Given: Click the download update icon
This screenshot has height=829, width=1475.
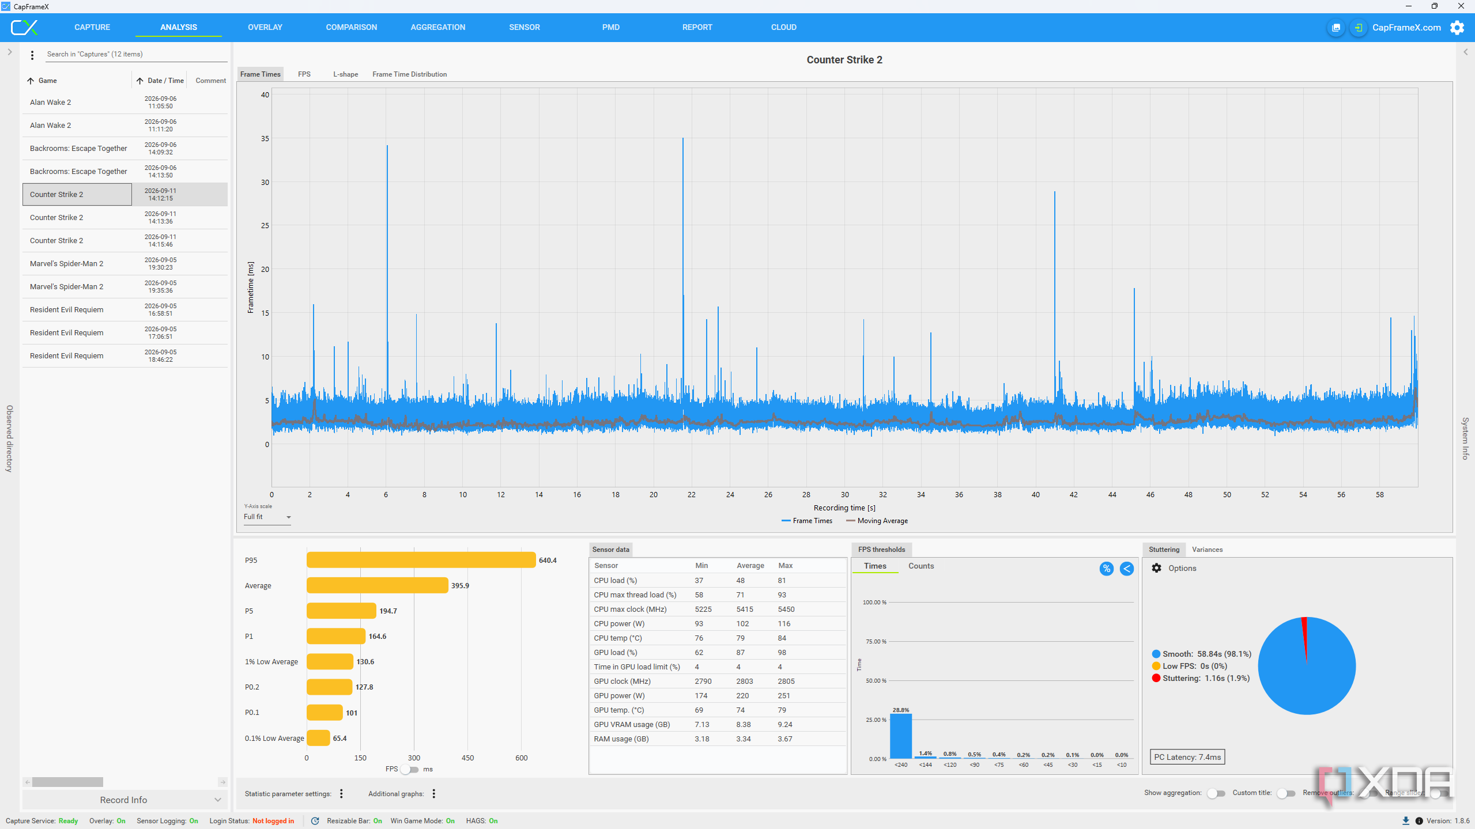Looking at the screenshot, I should click(1406, 821).
